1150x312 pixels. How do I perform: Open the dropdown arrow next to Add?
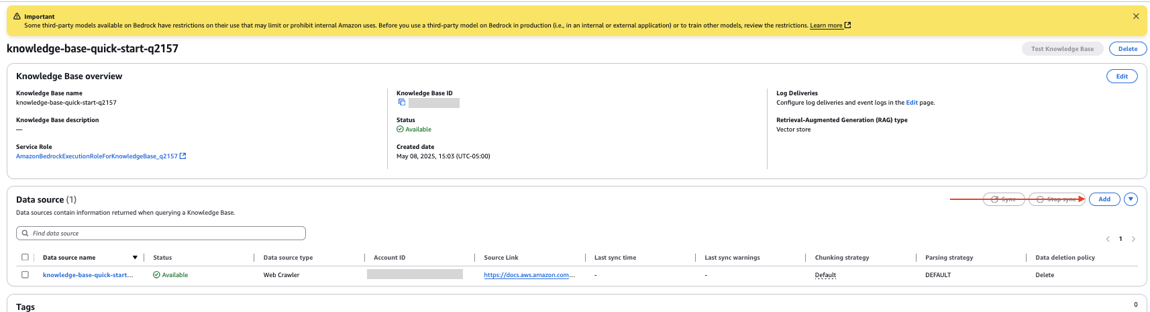[1131, 199]
